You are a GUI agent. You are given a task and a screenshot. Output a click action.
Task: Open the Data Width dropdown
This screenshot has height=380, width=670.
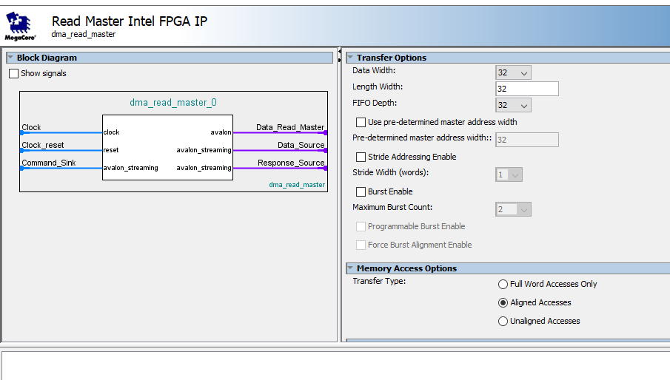point(513,73)
